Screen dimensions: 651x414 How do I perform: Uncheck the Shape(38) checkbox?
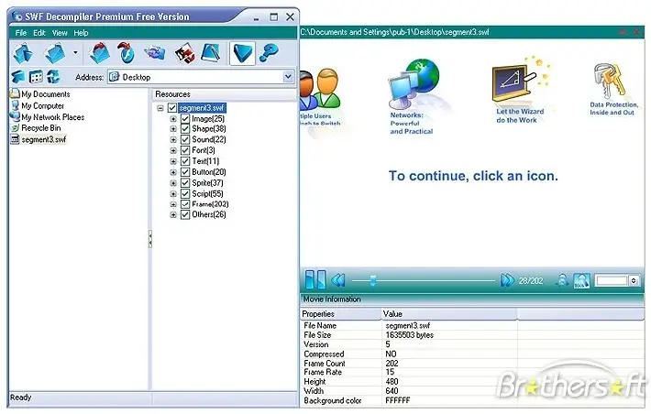pyautogui.click(x=185, y=129)
